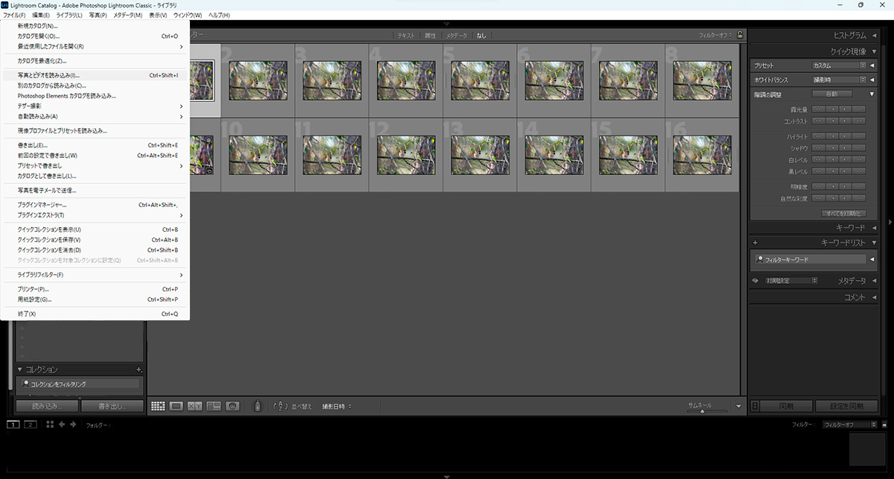This screenshot has width=894, height=479.
Task: Choose 写真とビデオを読み込み from the File menu
Action: tap(49, 75)
